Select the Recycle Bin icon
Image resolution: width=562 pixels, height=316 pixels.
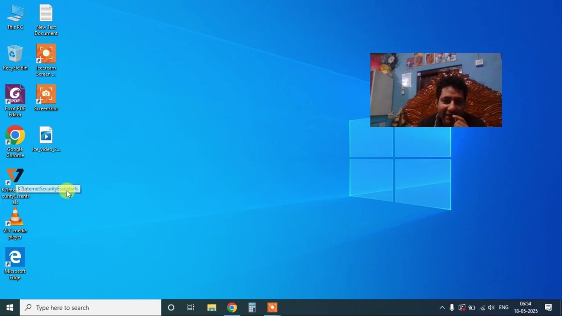(15, 57)
